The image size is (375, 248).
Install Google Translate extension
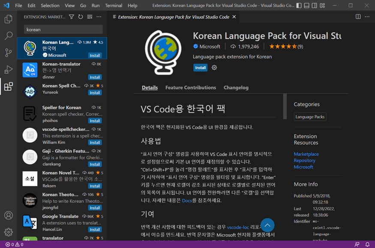[x=95, y=229]
